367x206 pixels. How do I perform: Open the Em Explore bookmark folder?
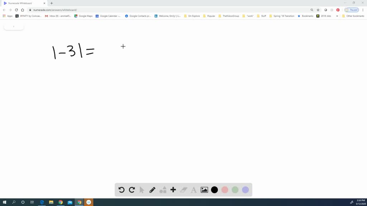(x=192, y=16)
